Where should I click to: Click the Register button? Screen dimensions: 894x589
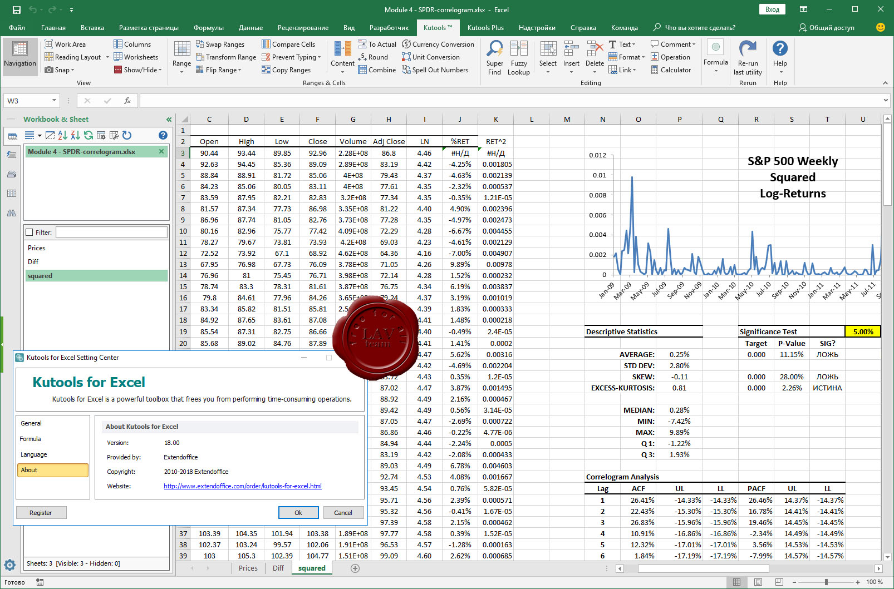click(41, 513)
